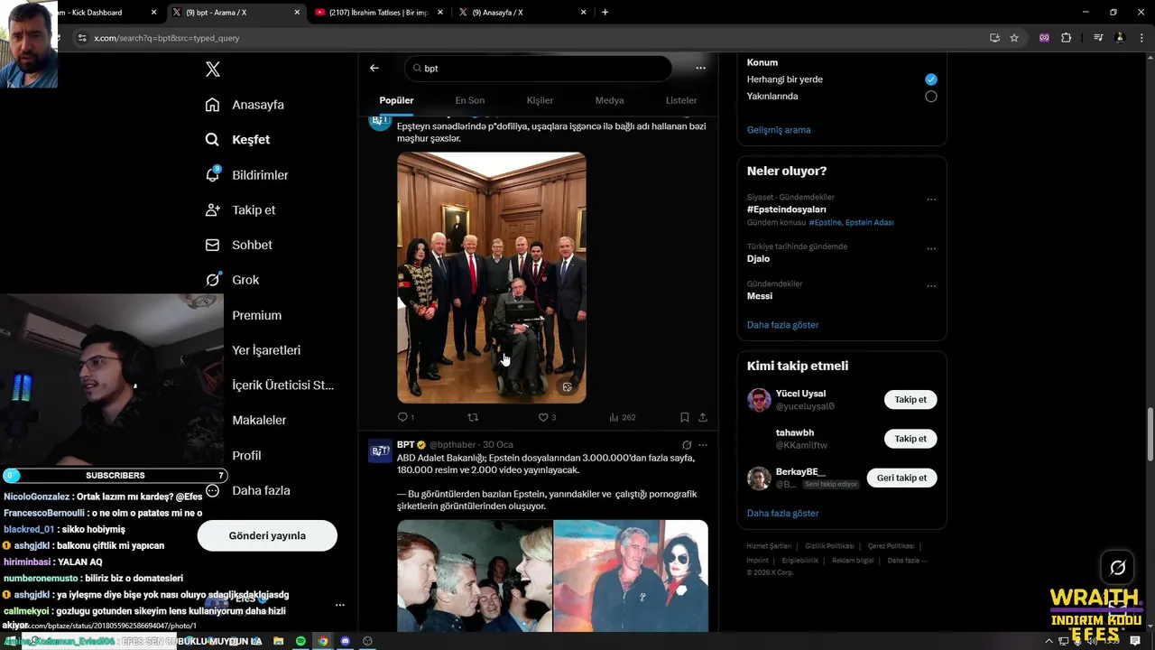Click the Gönderi yayınla button
This screenshot has width=1155, height=650.
267,535
